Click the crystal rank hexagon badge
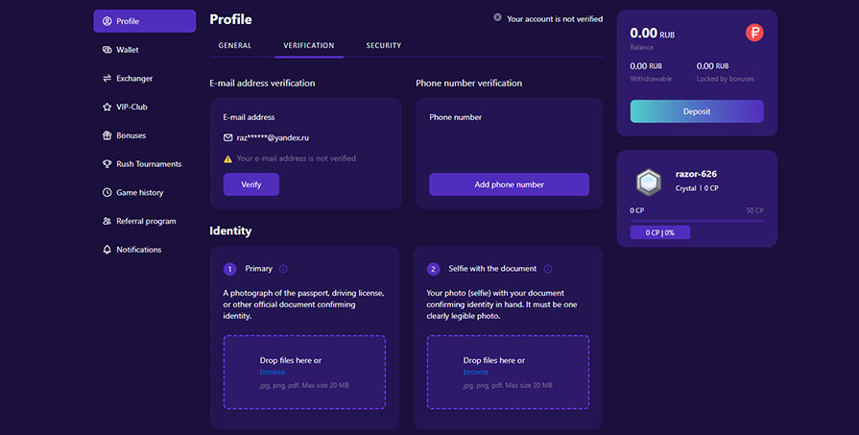The height and width of the screenshot is (435, 859). coord(649,181)
